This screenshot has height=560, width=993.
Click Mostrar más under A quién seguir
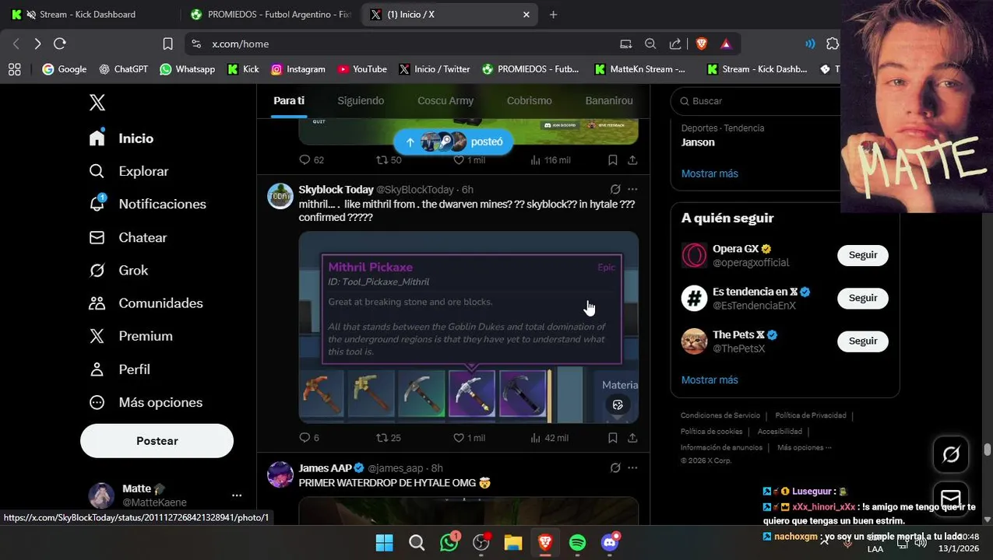(x=710, y=380)
